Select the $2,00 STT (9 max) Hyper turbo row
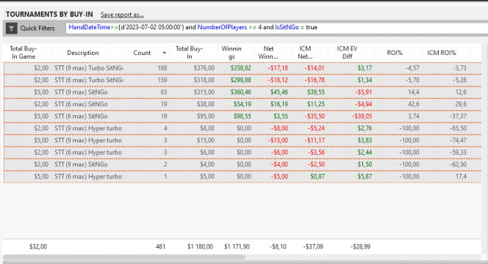 [x=243, y=128]
